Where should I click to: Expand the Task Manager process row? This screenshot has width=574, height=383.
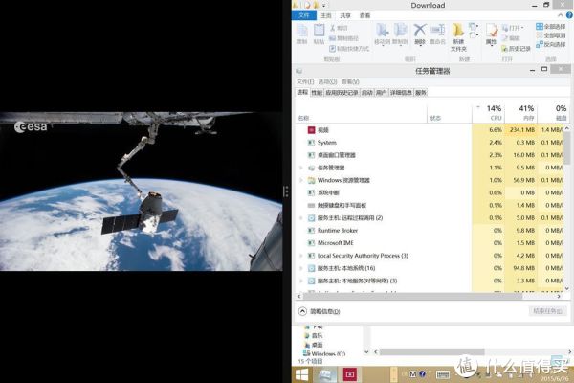pyautogui.click(x=301, y=168)
